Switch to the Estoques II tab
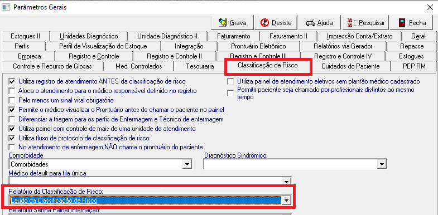438x215 pixels. [x=25, y=36]
